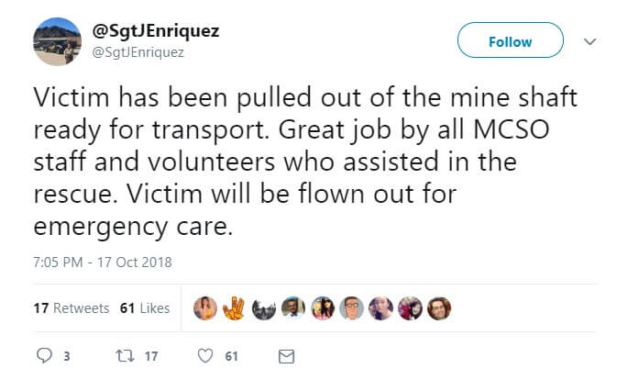Click the woman with sunglasses liker avatar
The width and height of the screenshot is (628, 391).
click(x=322, y=308)
